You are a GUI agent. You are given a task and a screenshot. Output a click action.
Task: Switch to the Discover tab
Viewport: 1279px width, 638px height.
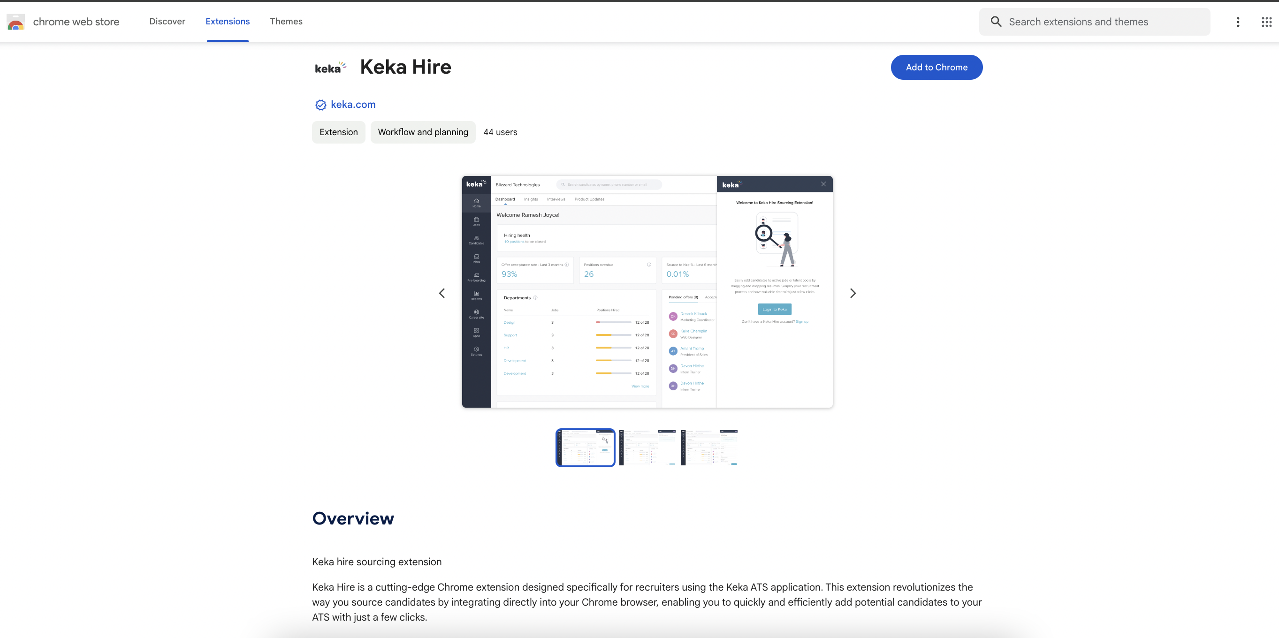coord(167,22)
